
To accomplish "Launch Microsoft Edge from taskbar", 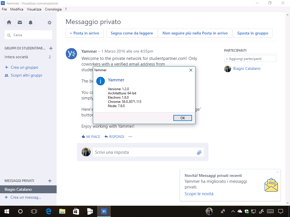I will pyautogui.click(x=48, y=211).
